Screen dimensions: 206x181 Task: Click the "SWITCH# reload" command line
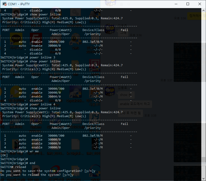point(13,167)
